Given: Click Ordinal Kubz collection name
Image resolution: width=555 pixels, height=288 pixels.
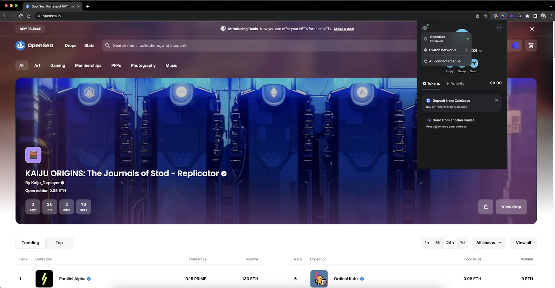Looking at the screenshot, I should click(x=346, y=279).
